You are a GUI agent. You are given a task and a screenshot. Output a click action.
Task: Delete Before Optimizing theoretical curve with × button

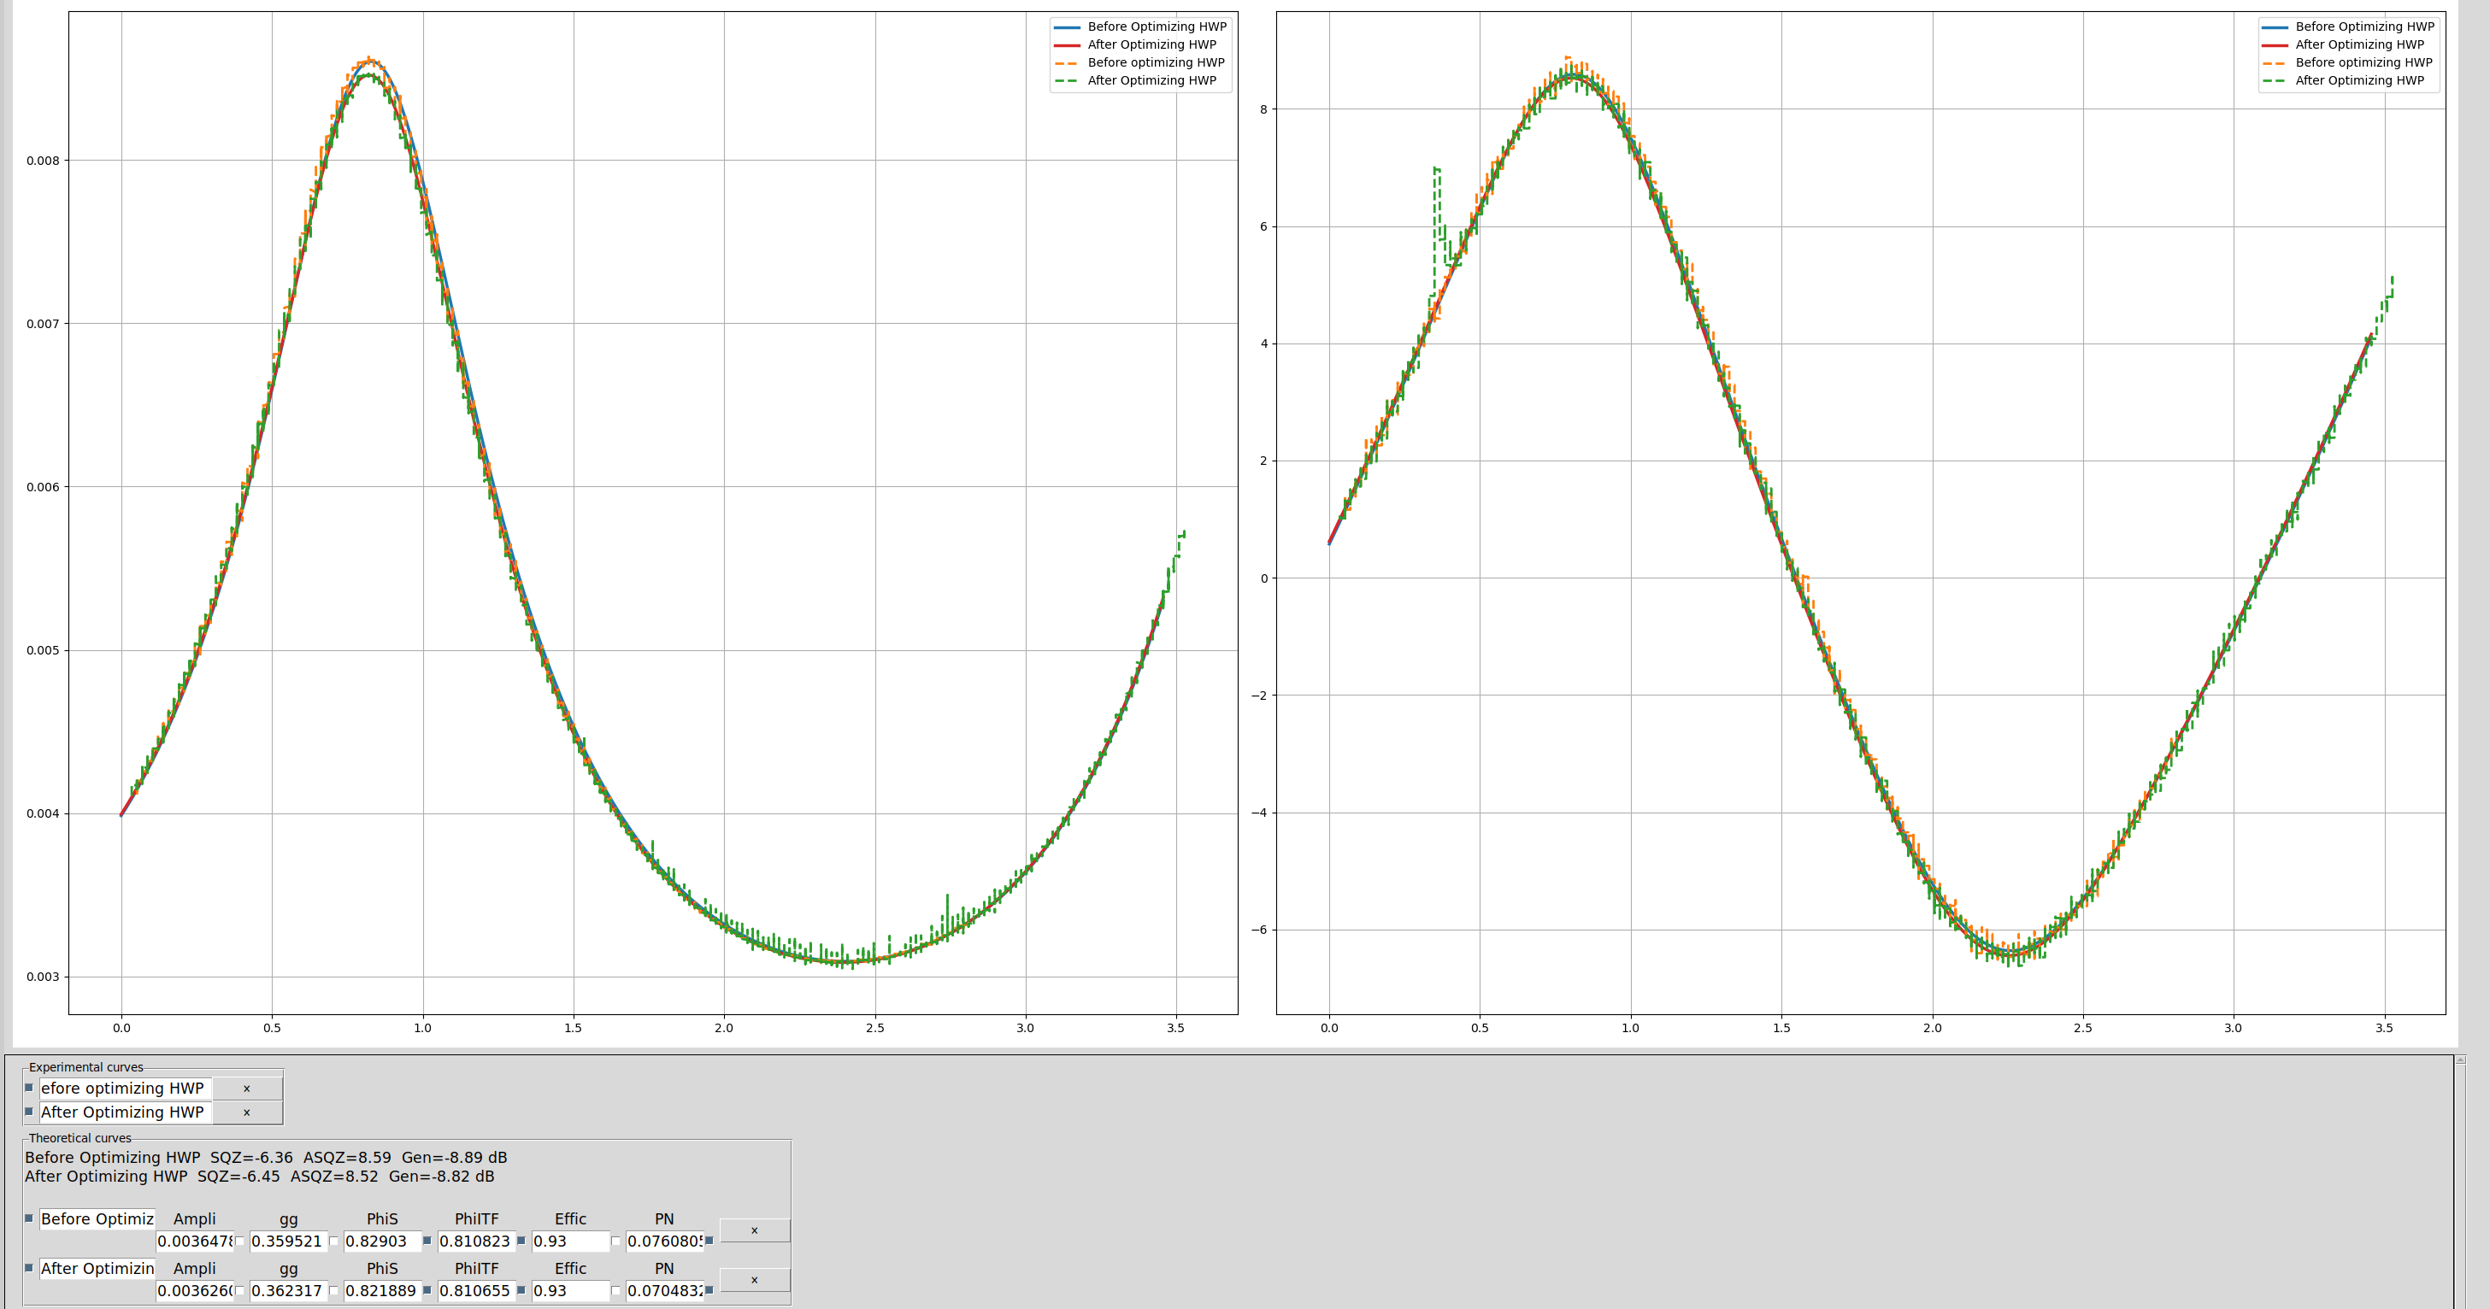point(754,1230)
